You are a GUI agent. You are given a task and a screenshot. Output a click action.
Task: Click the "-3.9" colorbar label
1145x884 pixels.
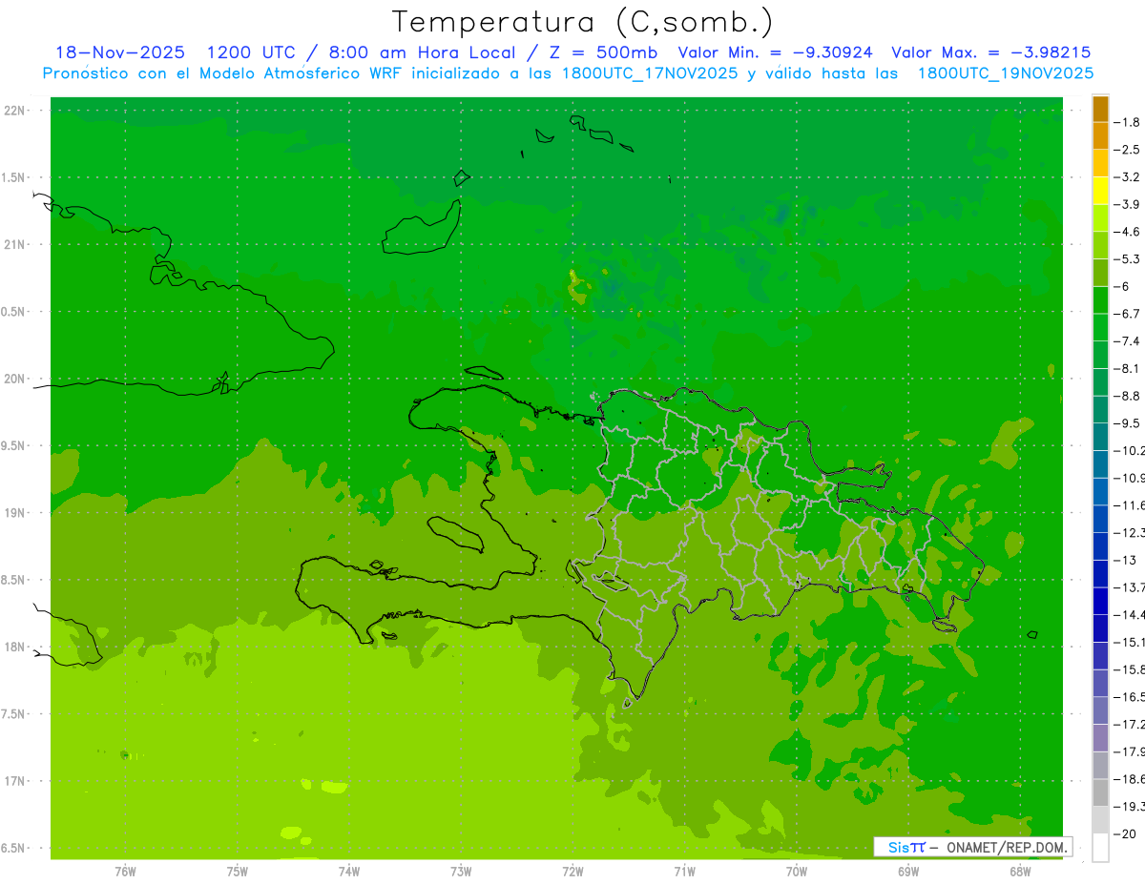pyautogui.click(x=1127, y=204)
